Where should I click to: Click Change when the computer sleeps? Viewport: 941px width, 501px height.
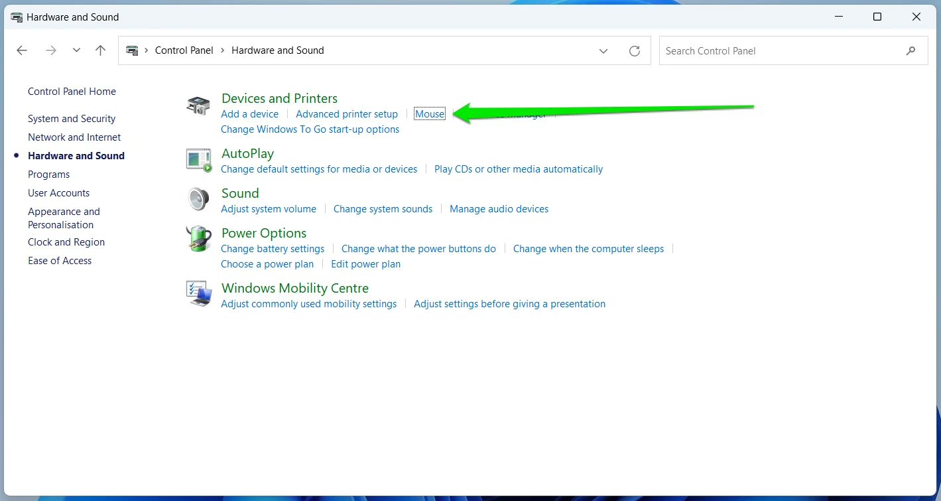(x=588, y=248)
